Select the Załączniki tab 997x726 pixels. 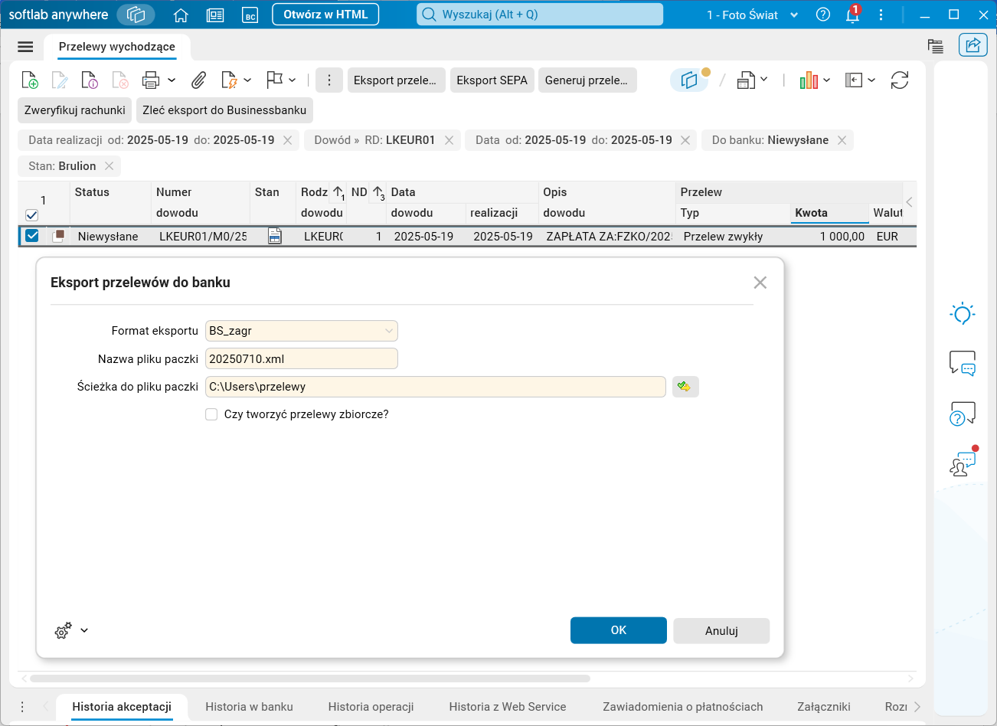pyautogui.click(x=824, y=707)
